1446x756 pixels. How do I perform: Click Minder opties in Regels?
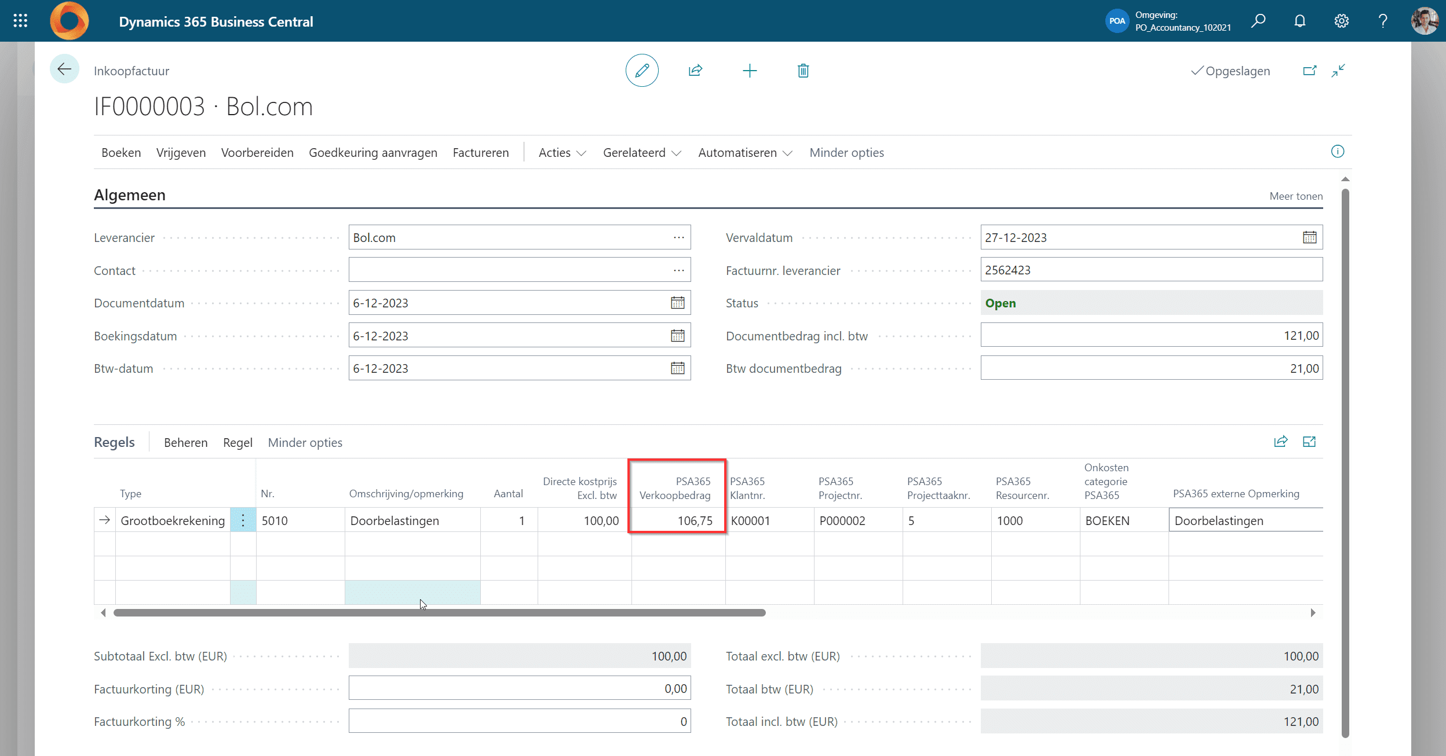pos(305,443)
